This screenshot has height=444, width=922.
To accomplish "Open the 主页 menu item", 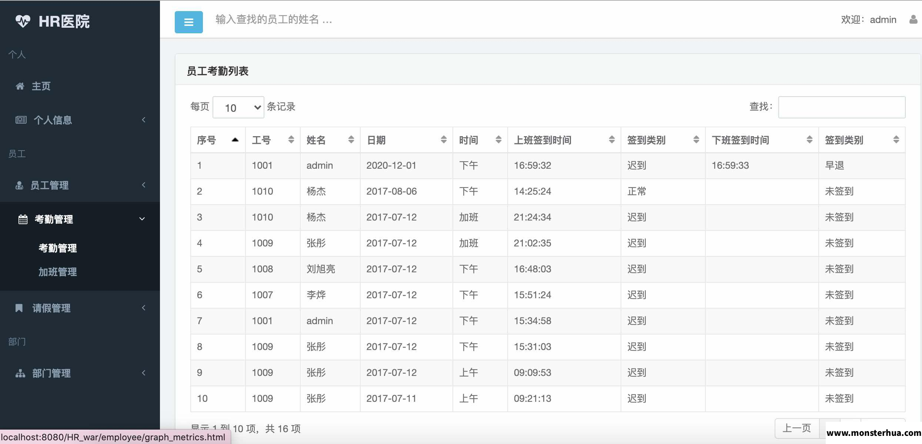I will coord(80,86).
